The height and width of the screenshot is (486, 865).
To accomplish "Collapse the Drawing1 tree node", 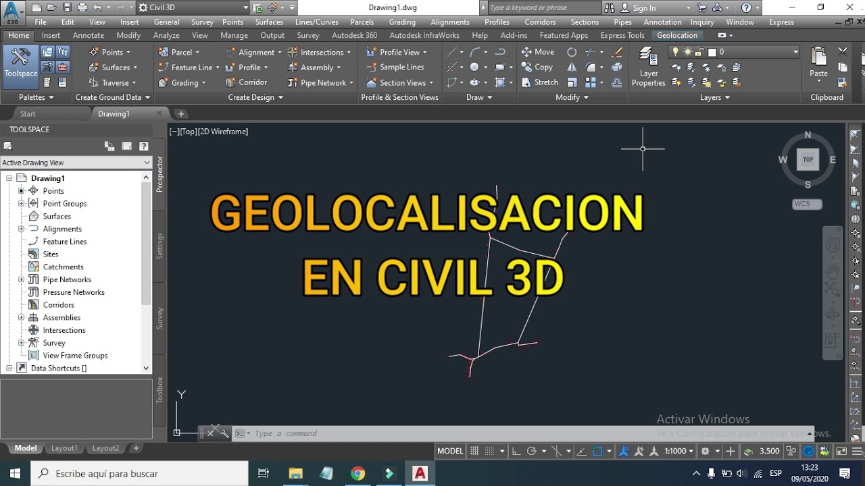I will click(x=9, y=178).
